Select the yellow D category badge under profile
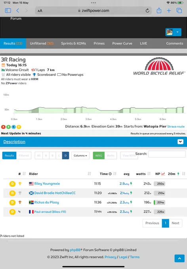Screen dimensions: 187x269 click(19, 127)
